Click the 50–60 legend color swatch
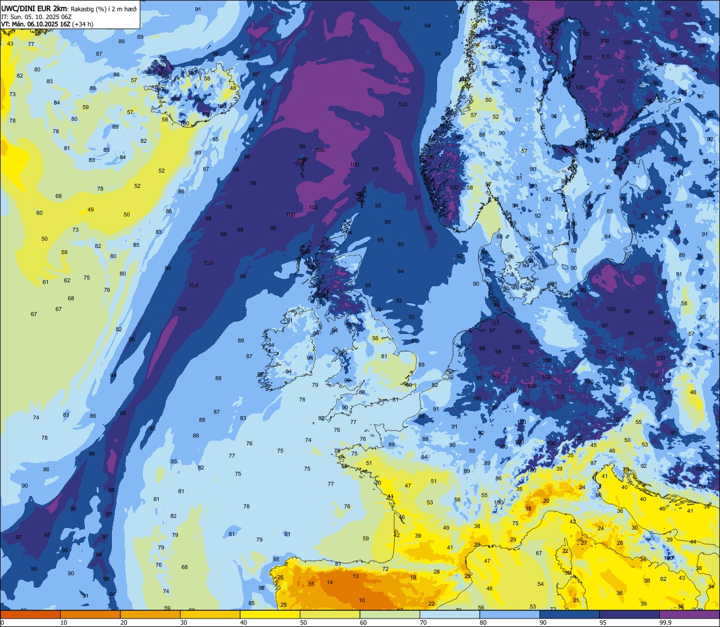 pyautogui.click(x=330, y=614)
